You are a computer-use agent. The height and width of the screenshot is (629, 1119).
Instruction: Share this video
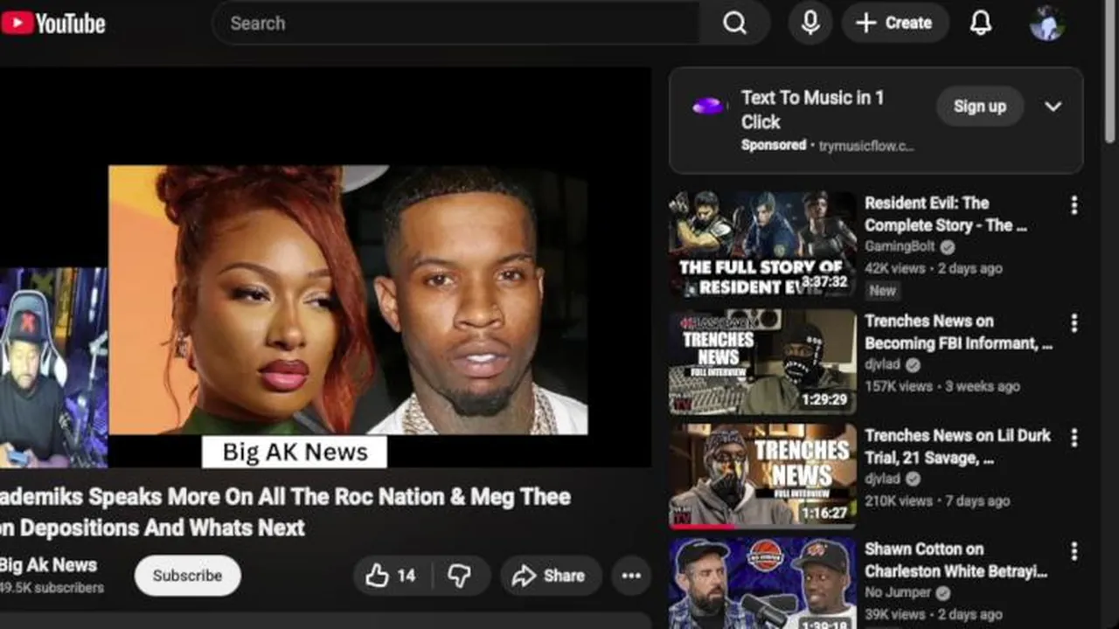pos(551,576)
